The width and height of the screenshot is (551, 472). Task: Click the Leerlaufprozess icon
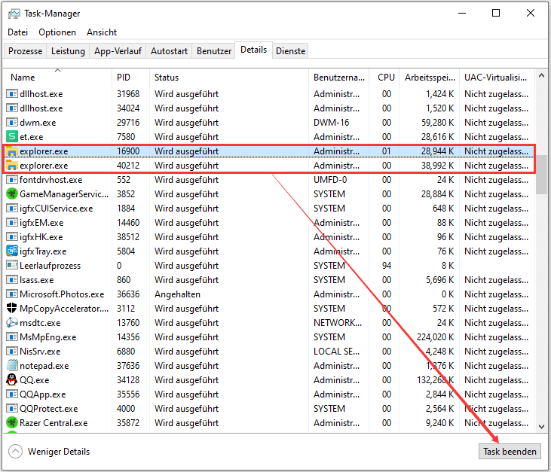[12, 265]
